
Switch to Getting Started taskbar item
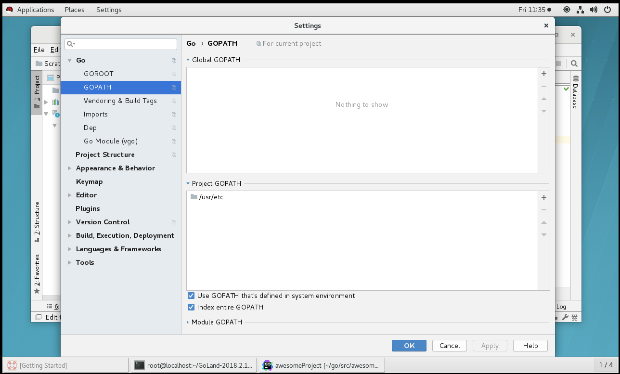(x=65, y=365)
